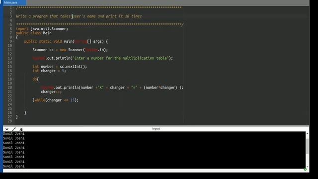Click the console scrollbar down arrow
The image size is (318, 179).
(307, 167)
